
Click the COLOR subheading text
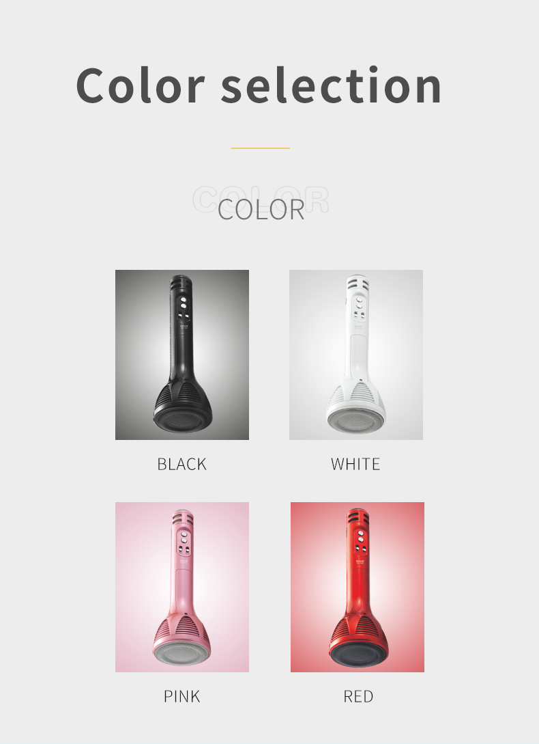[x=261, y=209]
